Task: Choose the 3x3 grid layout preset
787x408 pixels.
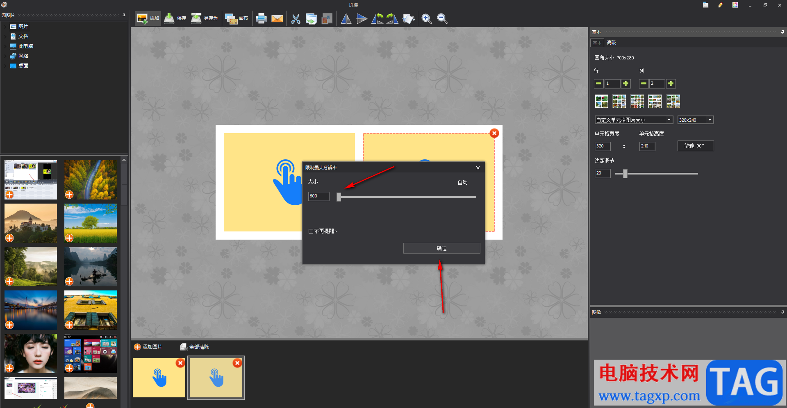Action: tap(619, 101)
